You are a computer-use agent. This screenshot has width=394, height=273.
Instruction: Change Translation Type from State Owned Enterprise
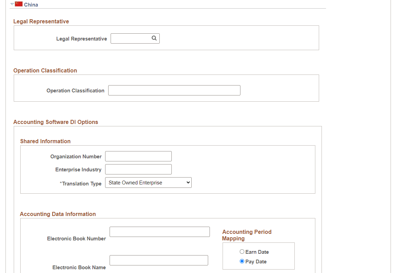[x=148, y=182]
